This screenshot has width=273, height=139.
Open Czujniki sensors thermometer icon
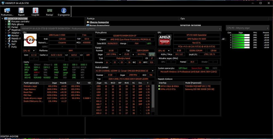(x=35, y=11)
